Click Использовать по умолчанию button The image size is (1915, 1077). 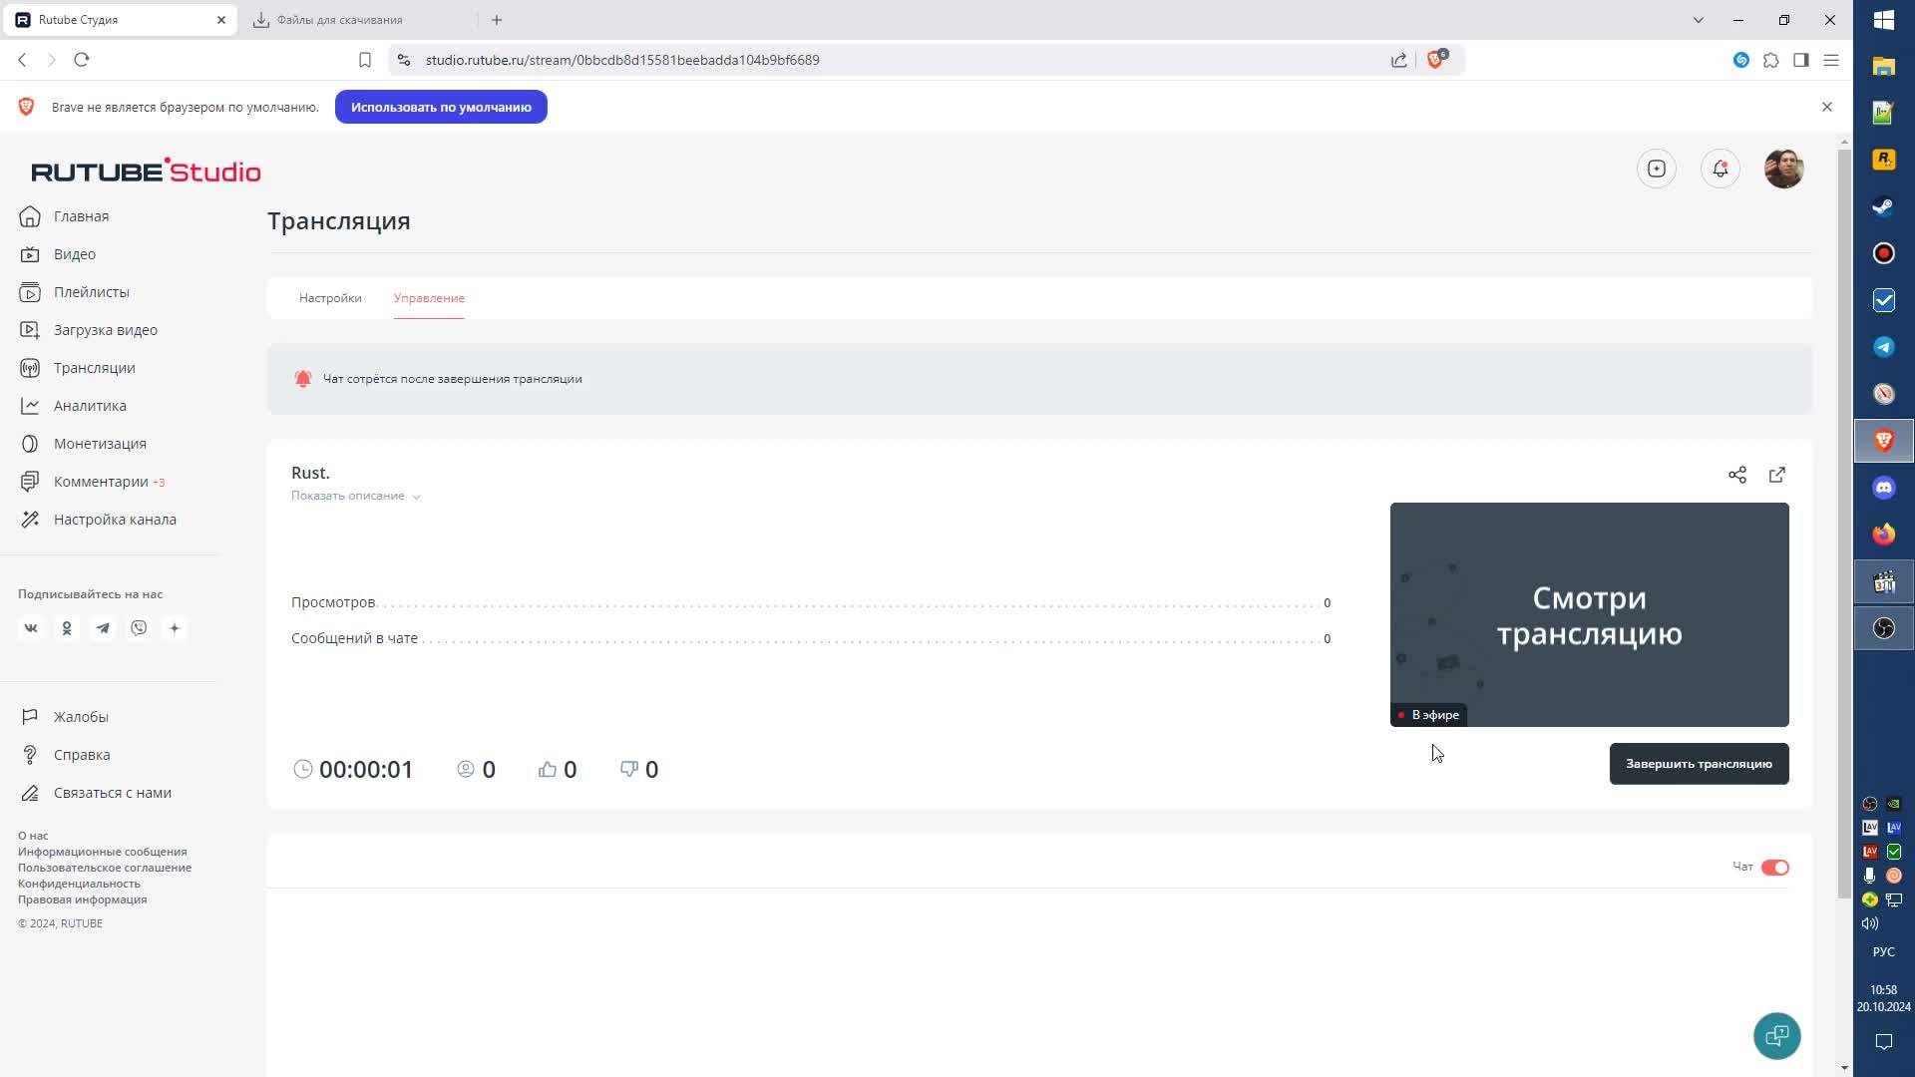coord(441,107)
